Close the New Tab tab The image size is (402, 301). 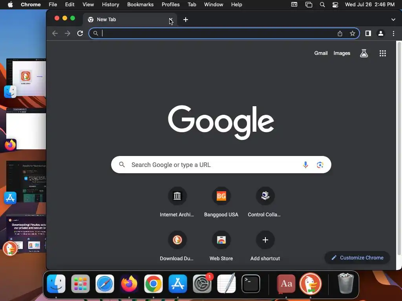pos(171,20)
